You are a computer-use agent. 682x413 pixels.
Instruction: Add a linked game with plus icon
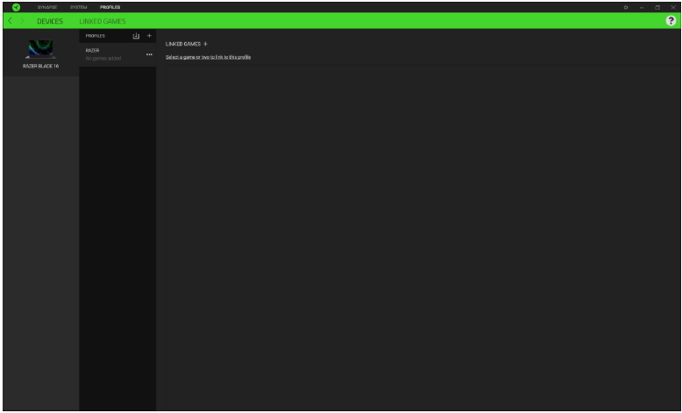point(205,44)
